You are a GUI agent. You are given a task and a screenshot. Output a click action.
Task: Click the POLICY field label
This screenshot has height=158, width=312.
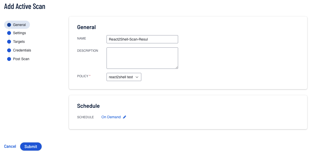tap(83, 76)
